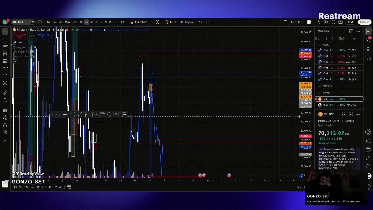Select the 2h timeframe
Image resolution: width=373 pixels, height=210 pixels.
(x=86, y=22)
